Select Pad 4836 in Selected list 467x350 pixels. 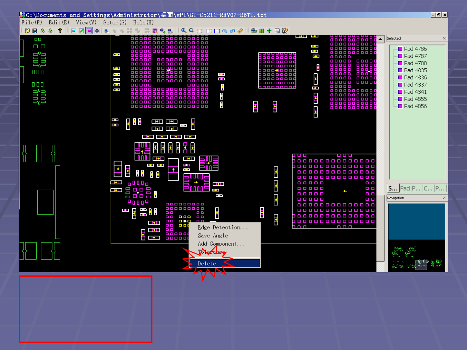(415, 77)
